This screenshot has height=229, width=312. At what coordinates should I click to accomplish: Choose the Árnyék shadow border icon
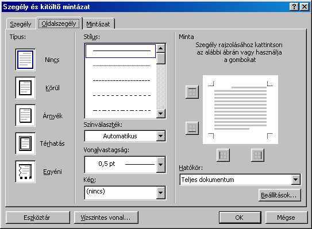click(25, 115)
